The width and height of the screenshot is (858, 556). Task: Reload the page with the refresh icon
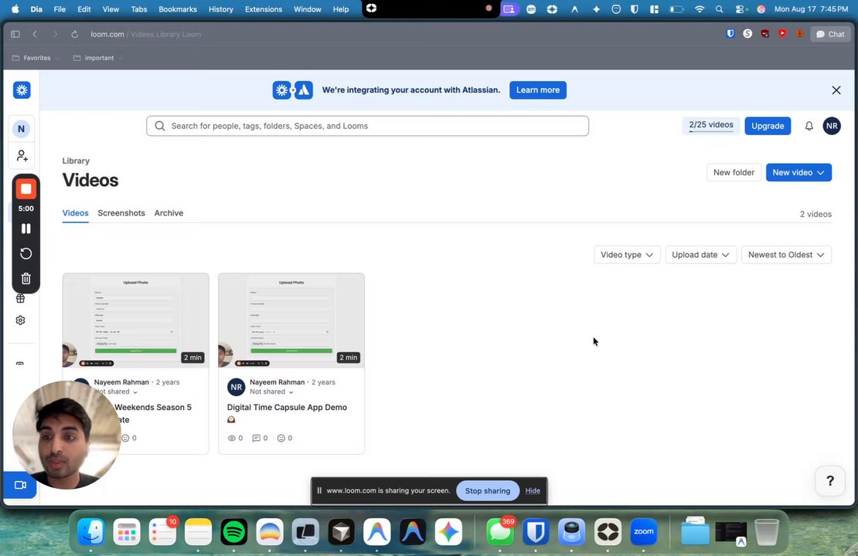(74, 35)
